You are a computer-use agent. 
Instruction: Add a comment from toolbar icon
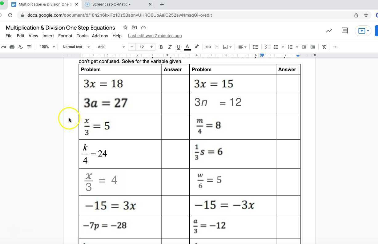click(x=217, y=47)
